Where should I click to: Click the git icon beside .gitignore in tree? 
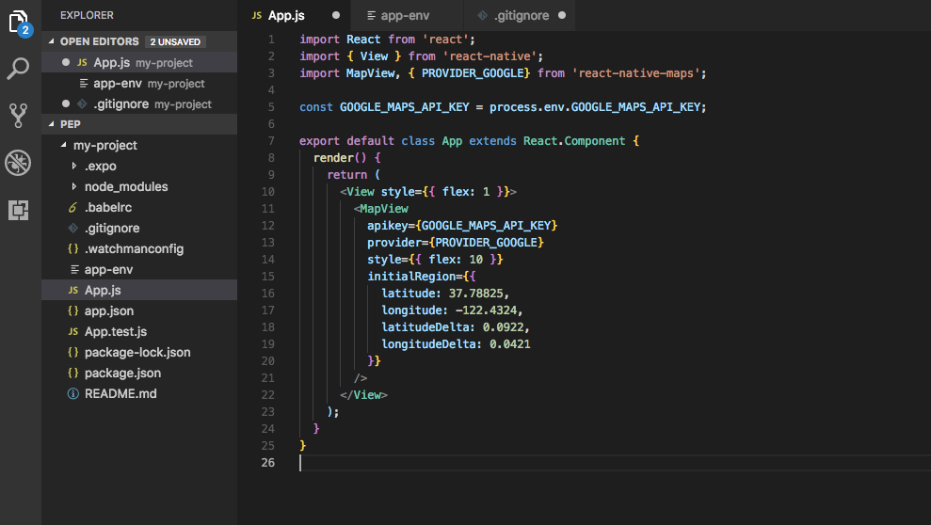(73, 228)
